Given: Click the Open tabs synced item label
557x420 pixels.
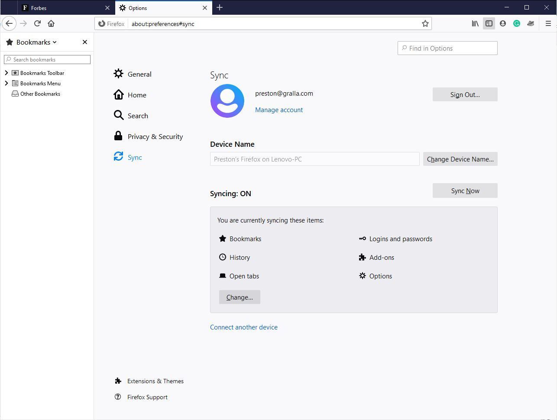Looking at the screenshot, I should (244, 276).
